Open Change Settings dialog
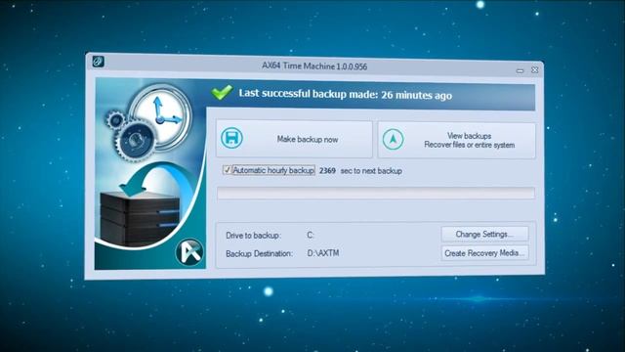The image size is (625, 352). tap(484, 235)
